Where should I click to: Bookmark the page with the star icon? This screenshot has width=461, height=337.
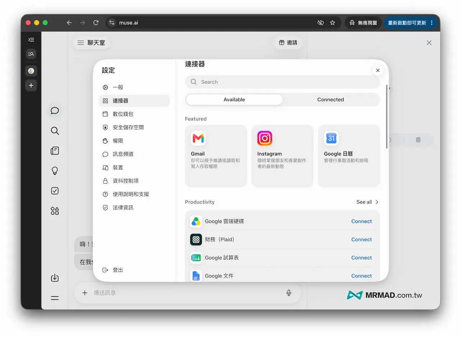332,23
